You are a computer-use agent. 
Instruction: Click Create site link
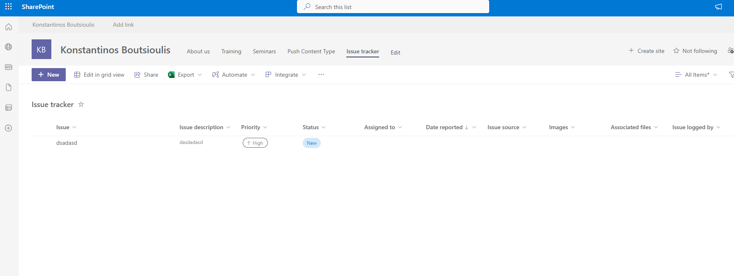pos(647,51)
